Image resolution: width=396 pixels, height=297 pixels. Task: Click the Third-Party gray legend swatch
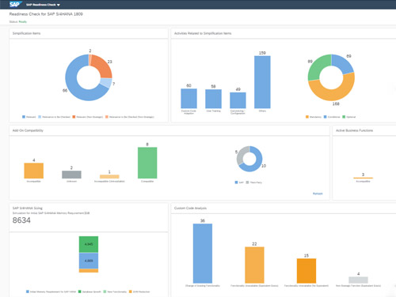(247, 182)
